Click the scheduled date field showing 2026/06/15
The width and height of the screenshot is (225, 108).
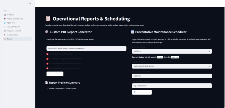(172, 76)
